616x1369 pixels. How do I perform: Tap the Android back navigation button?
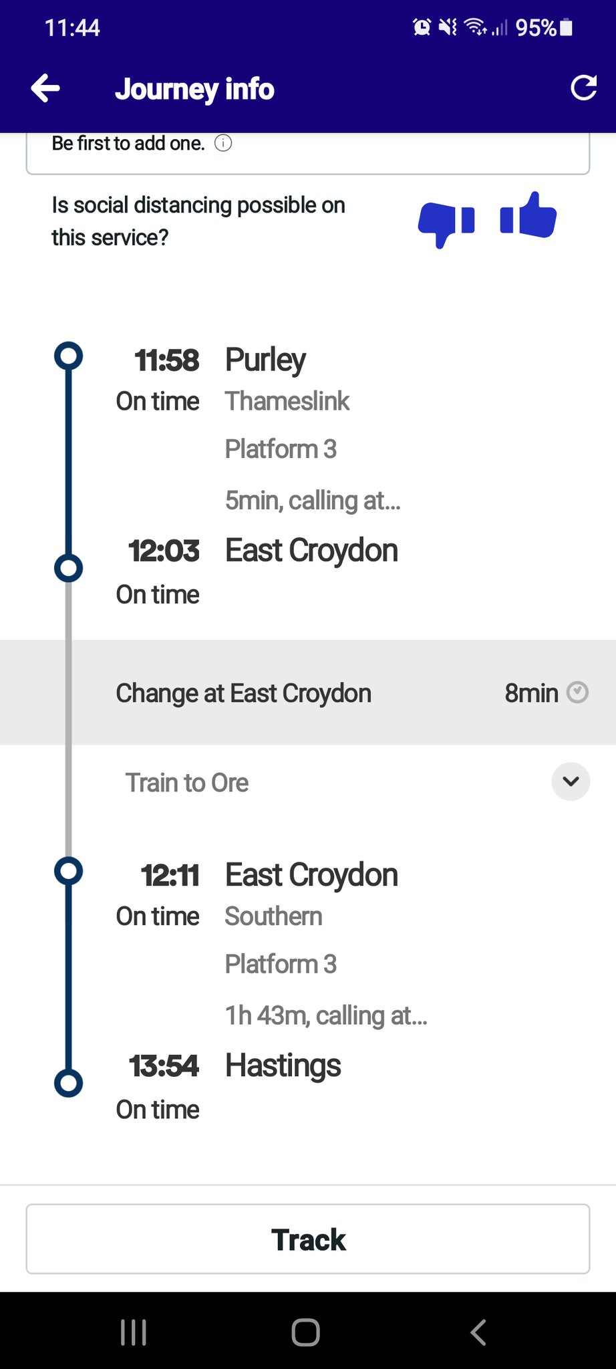point(478,1332)
